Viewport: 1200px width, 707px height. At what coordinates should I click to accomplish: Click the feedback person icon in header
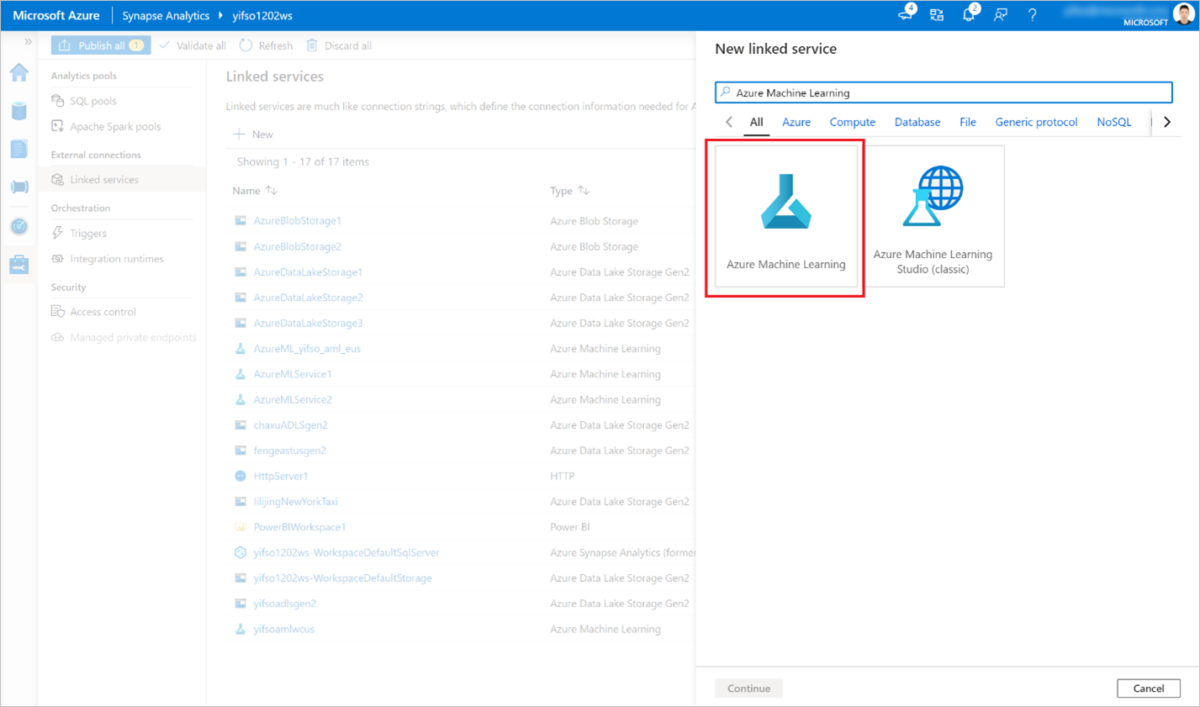pos(1000,15)
